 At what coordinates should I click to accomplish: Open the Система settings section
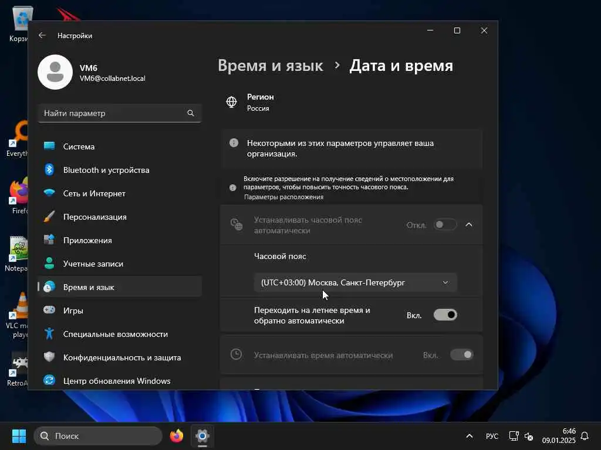[120, 146]
